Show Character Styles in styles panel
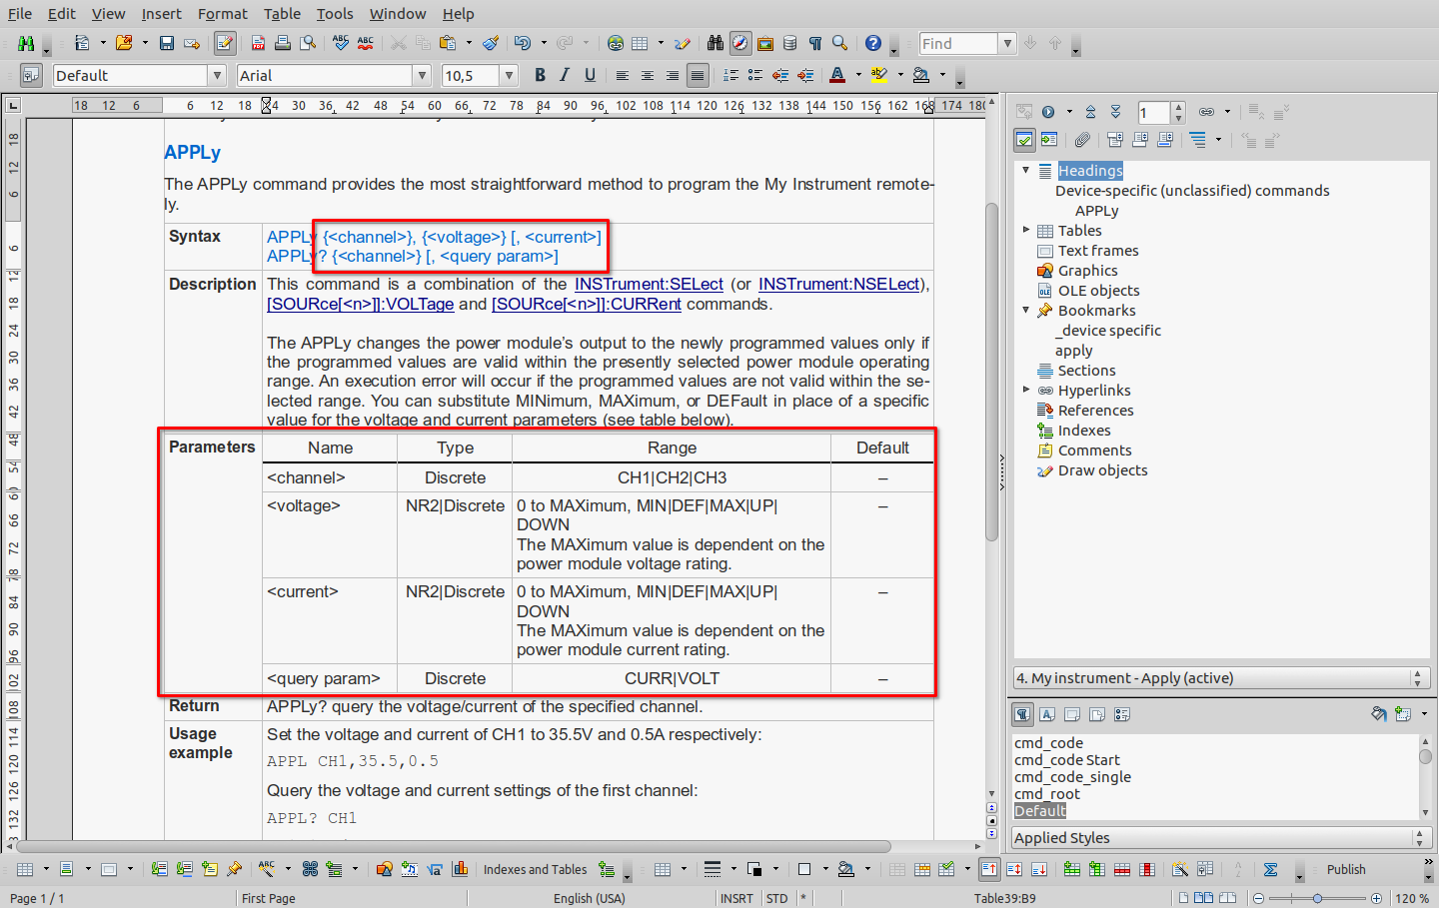Image resolution: width=1439 pixels, height=908 pixels. pos(1047,714)
